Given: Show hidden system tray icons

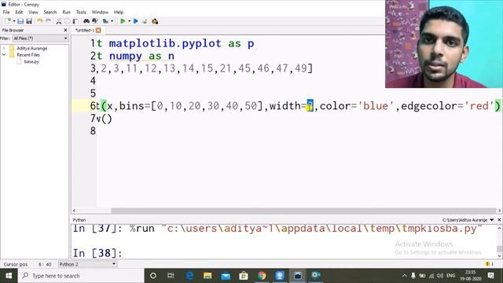Looking at the screenshot, I should 405,276.
